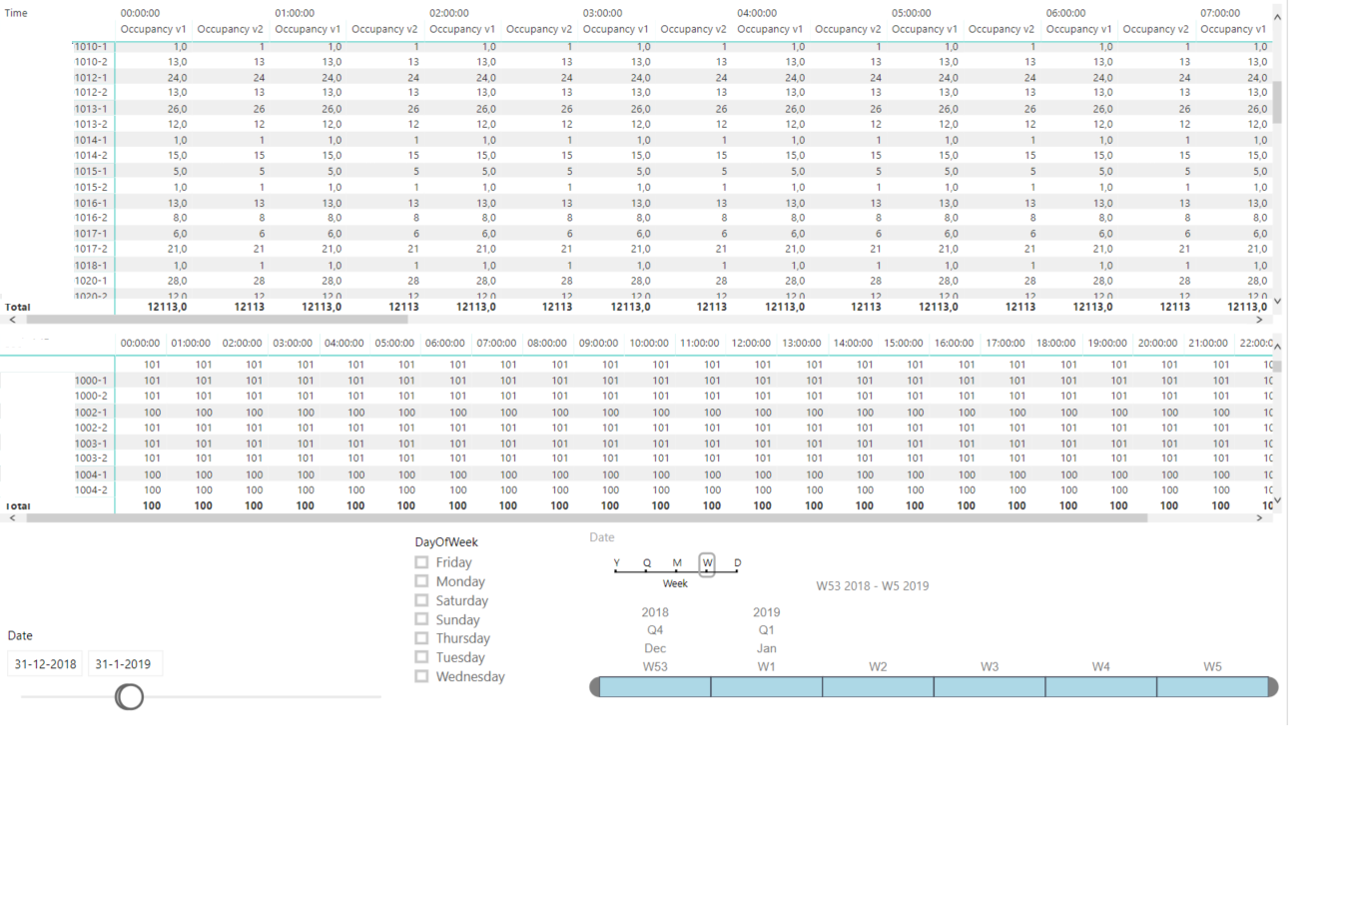Click the down arrow of the top table's vertical scrollbar
This screenshot has width=1346, height=919.
pos(1277,301)
